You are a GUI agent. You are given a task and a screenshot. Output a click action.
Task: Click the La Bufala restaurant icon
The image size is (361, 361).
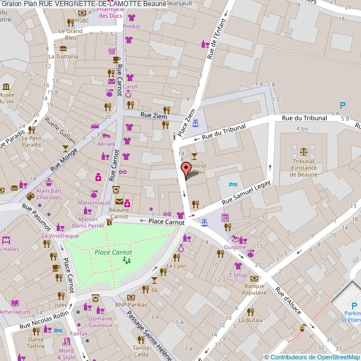click(x=250, y=312)
